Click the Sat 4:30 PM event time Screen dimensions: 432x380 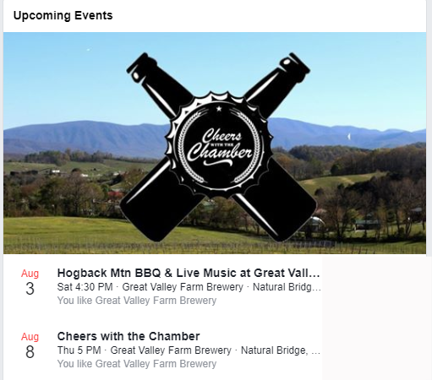click(x=85, y=287)
